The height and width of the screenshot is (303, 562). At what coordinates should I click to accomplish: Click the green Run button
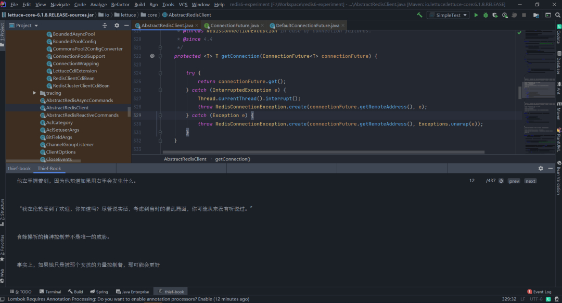(476, 15)
